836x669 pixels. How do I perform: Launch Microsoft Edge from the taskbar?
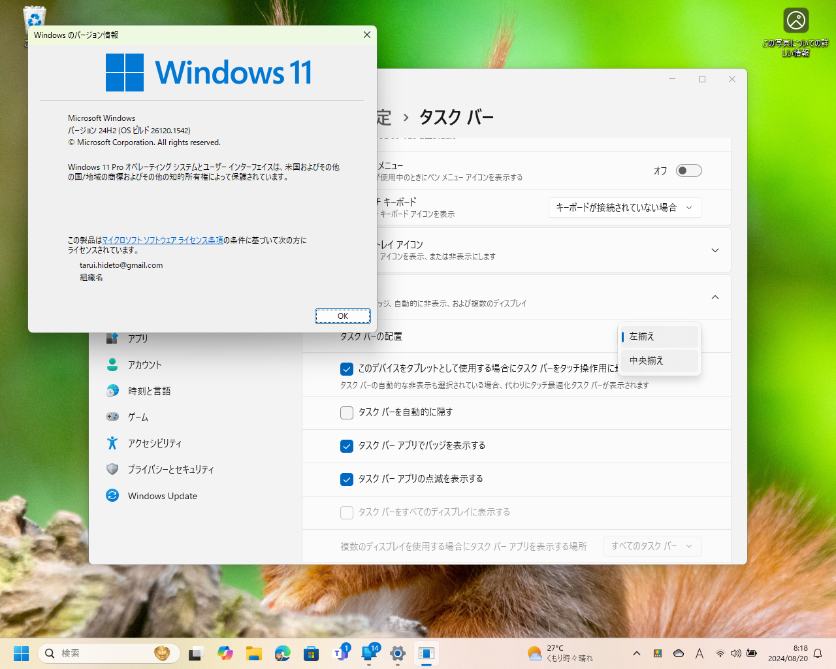click(x=281, y=653)
